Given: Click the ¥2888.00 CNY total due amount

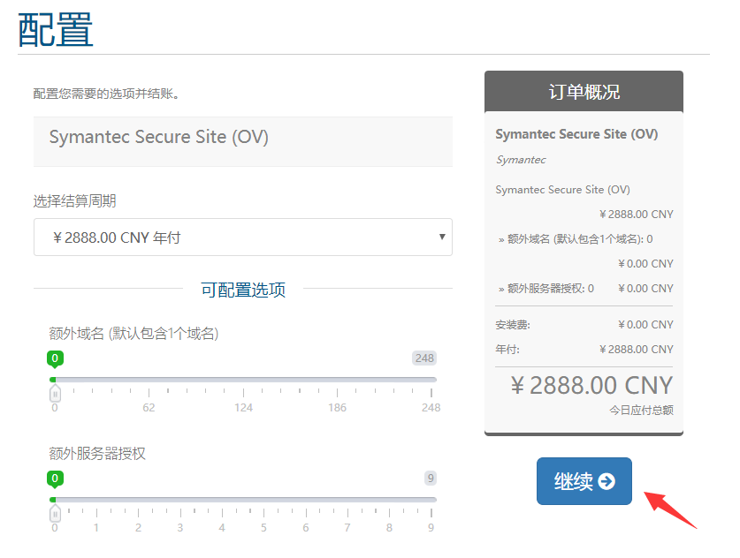Looking at the screenshot, I should [x=591, y=386].
